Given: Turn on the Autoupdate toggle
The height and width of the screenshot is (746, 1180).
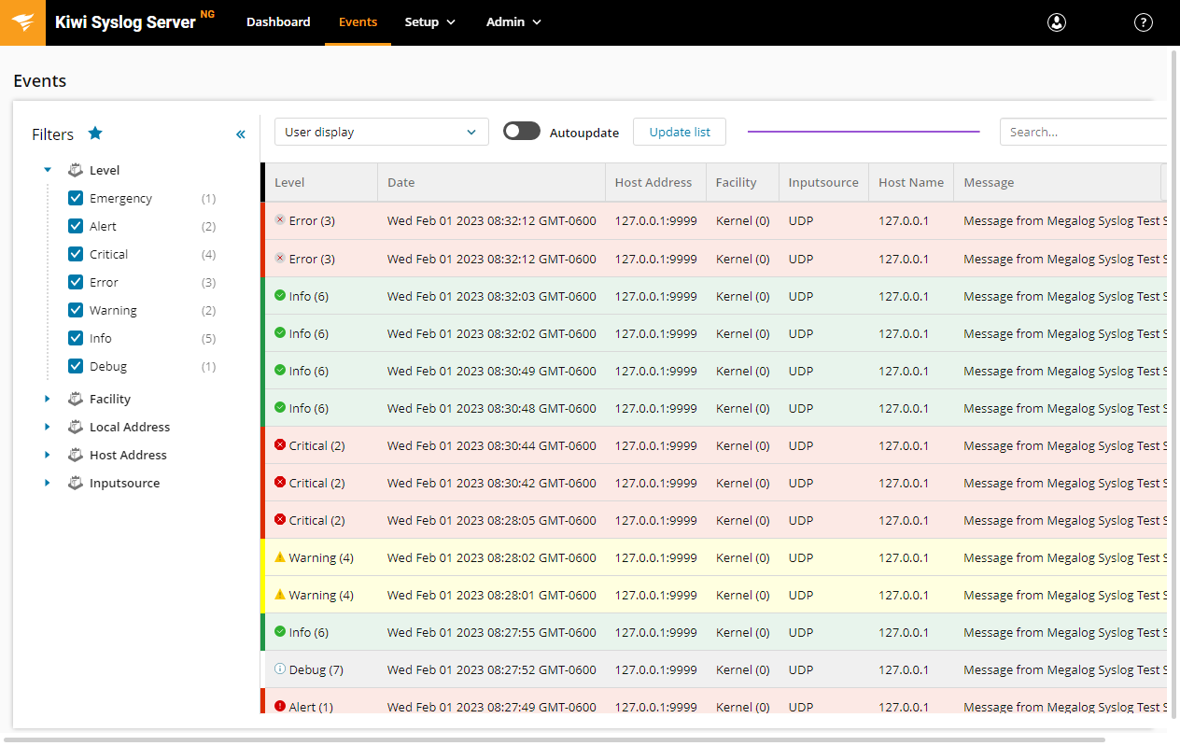Looking at the screenshot, I should pos(521,132).
